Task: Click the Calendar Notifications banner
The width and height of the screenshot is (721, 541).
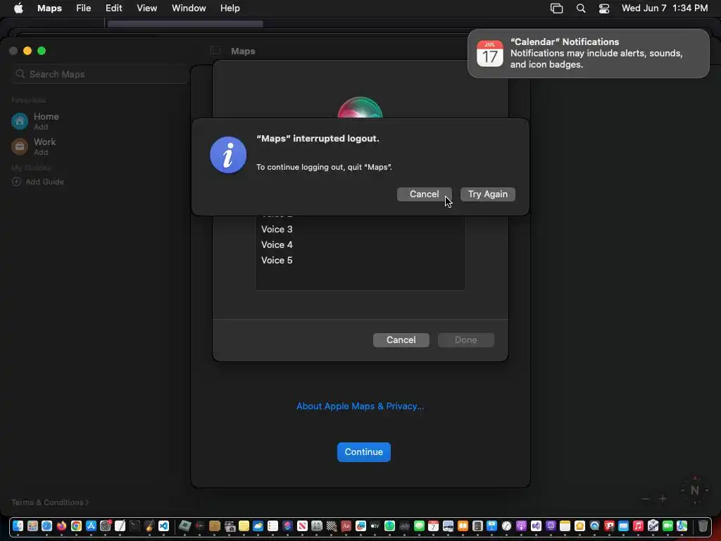Action: pos(588,54)
